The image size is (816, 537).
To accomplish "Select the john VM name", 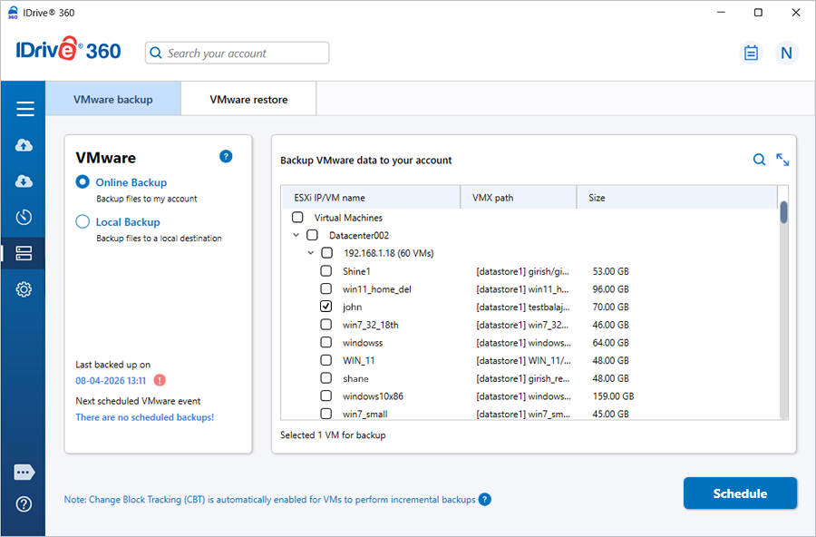I will coord(353,307).
